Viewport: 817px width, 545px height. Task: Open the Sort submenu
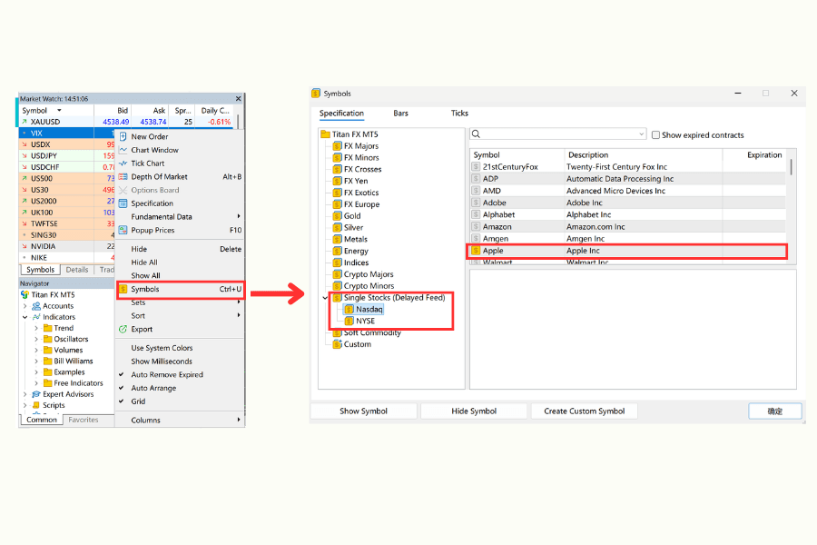(180, 315)
